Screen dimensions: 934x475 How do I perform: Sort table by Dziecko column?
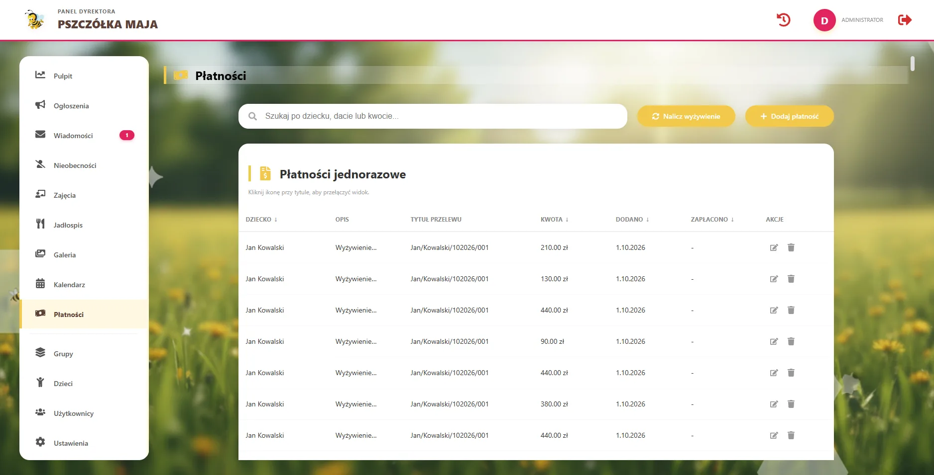click(261, 219)
